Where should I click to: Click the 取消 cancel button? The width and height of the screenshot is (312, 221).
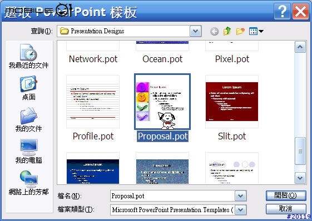point(286,209)
